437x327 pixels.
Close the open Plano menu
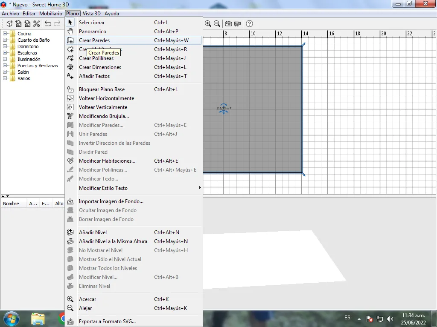pyautogui.click(x=73, y=13)
